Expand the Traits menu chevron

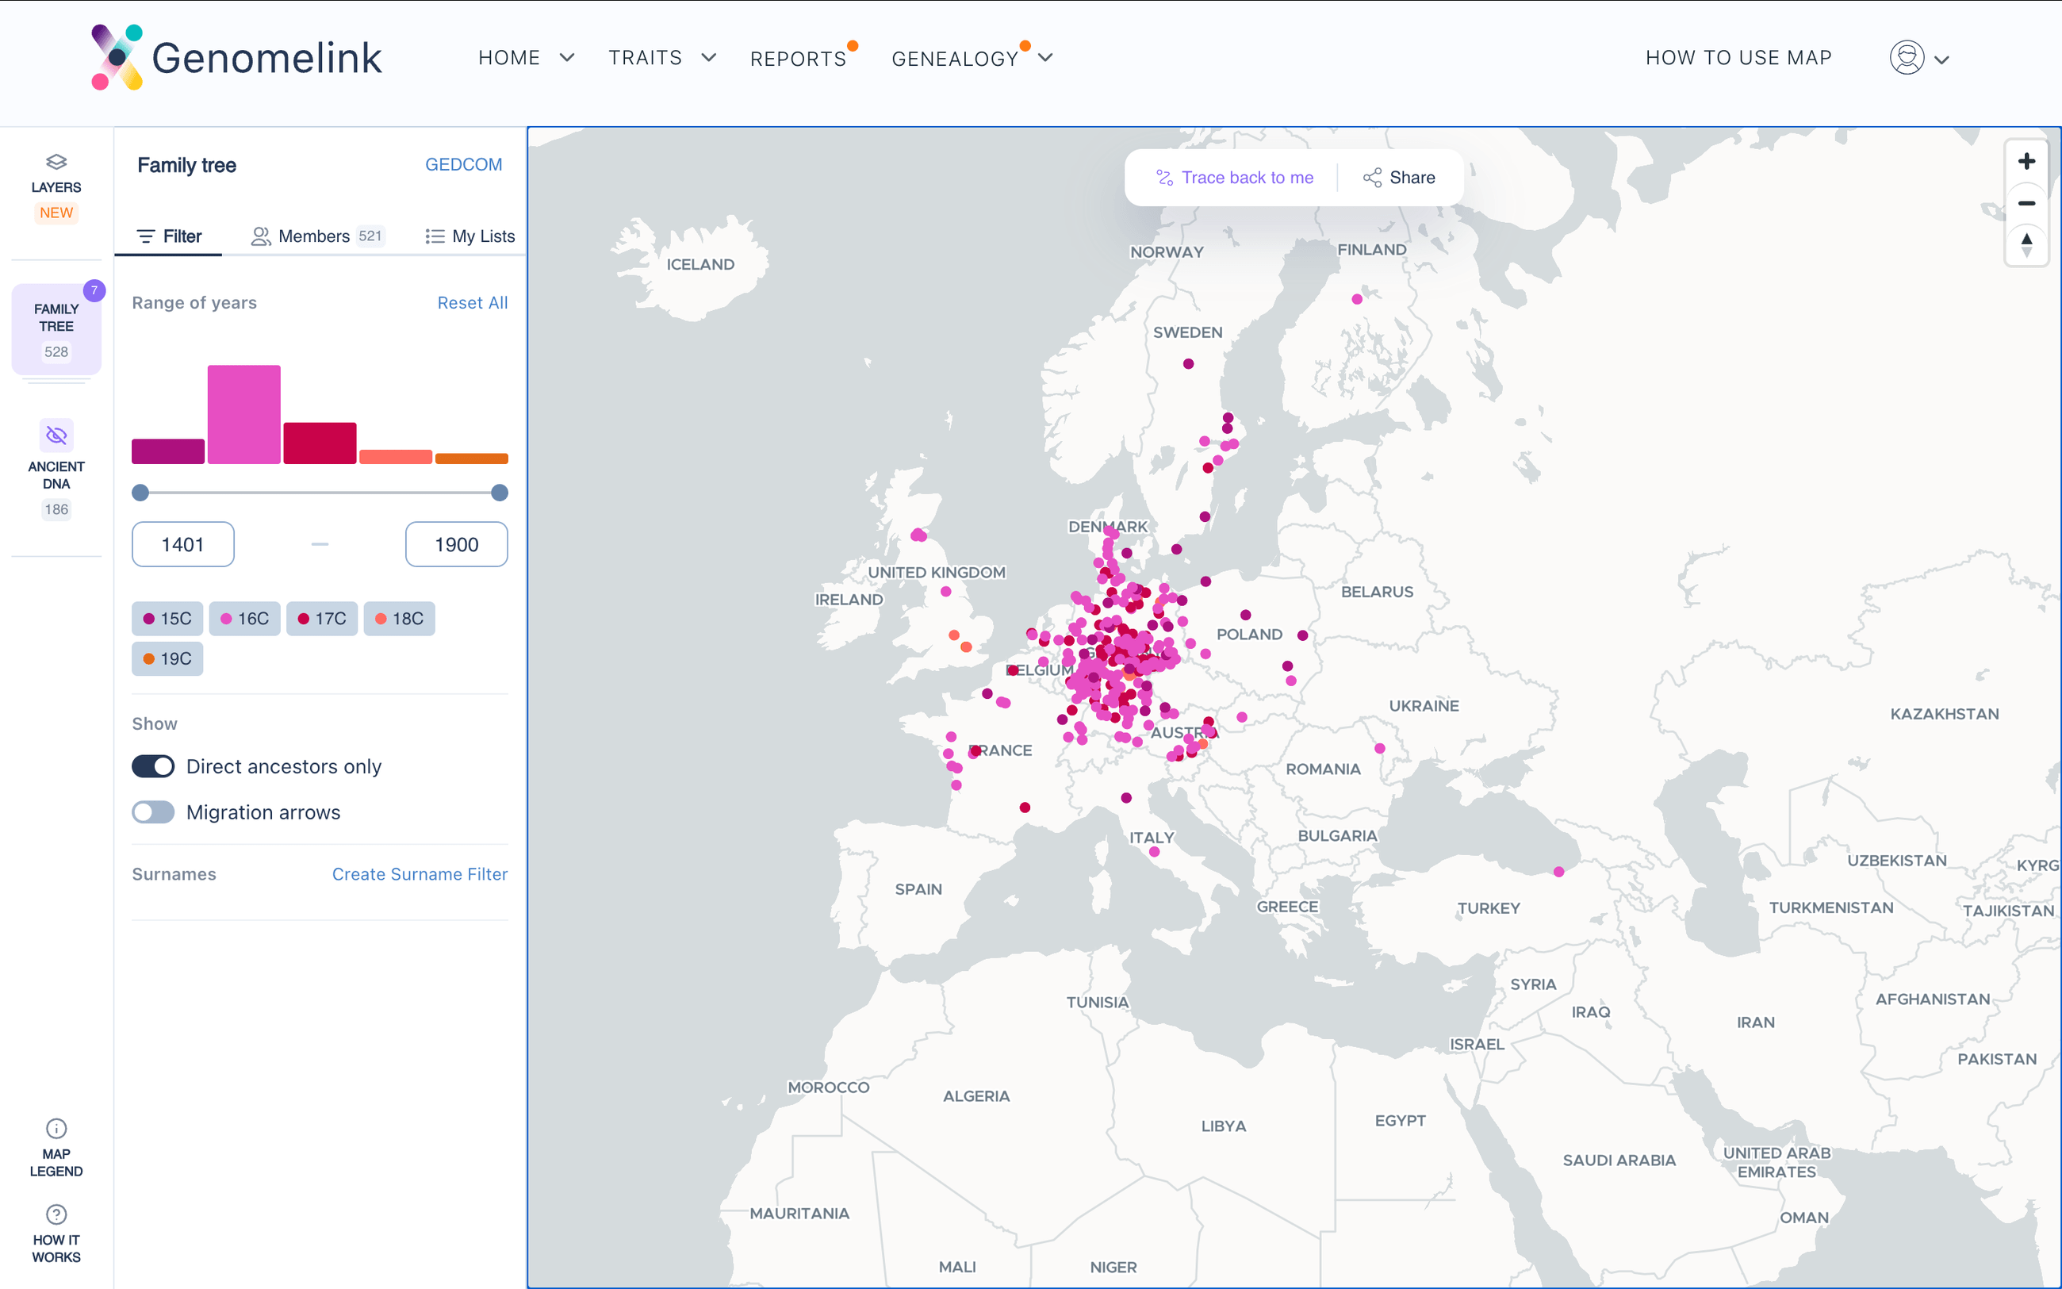pos(709,58)
